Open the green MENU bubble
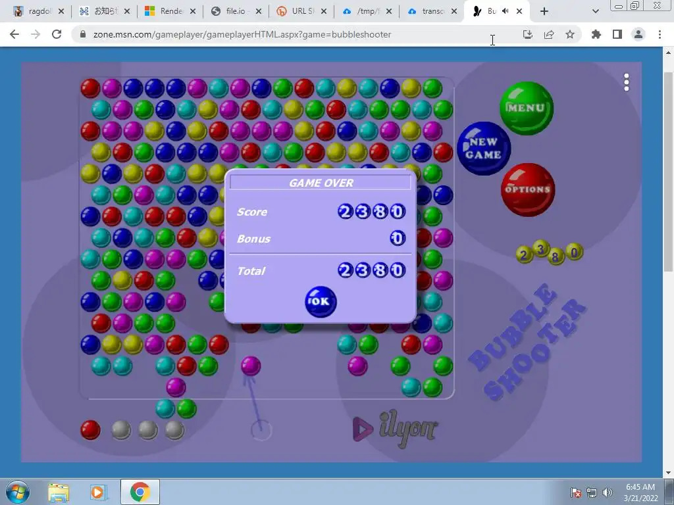Image resolution: width=674 pixels, height=505 pixels. (x=526, y=108)
